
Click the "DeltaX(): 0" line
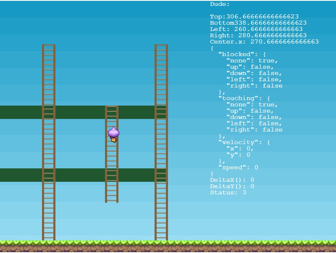coord(232,180)
